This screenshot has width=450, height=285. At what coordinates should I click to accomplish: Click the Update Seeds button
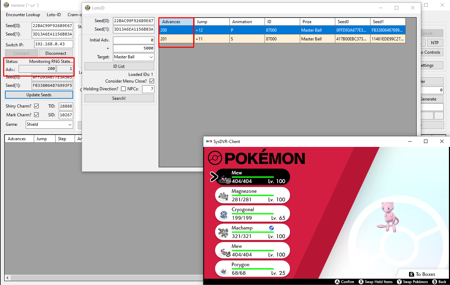(39, 95)
